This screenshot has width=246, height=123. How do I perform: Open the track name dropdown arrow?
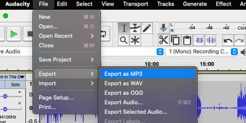22,77
